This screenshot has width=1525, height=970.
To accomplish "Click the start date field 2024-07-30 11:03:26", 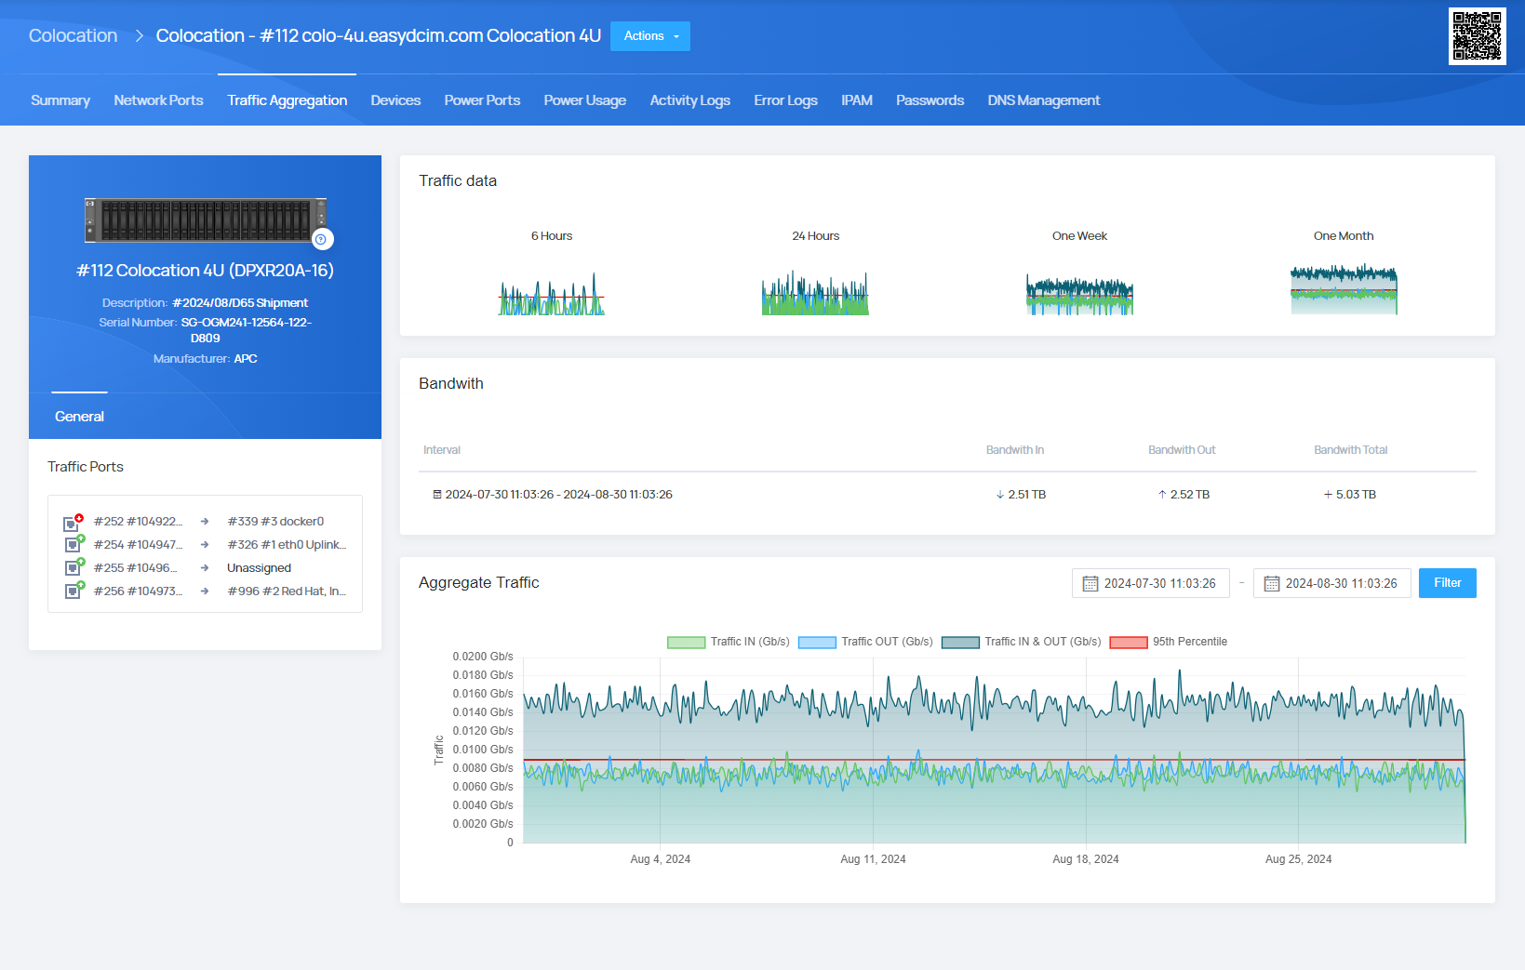I will pyautogui.click(x=1151, y=583).
